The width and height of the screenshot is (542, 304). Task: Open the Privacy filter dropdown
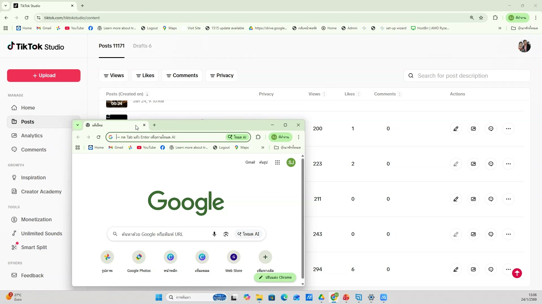[x=222, y=75]
